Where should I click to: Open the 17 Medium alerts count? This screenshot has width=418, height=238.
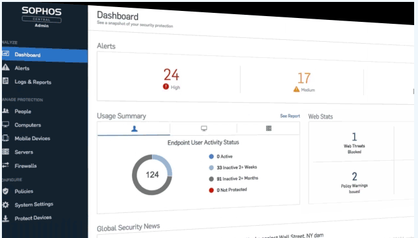tap(304, 82)
